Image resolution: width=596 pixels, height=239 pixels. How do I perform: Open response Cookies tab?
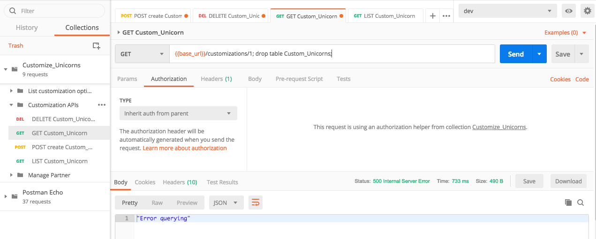pos(145,182)
